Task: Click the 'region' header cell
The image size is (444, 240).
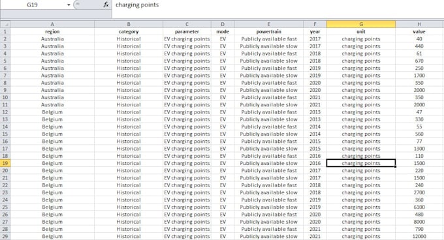Action: click(x=52, y=32)
